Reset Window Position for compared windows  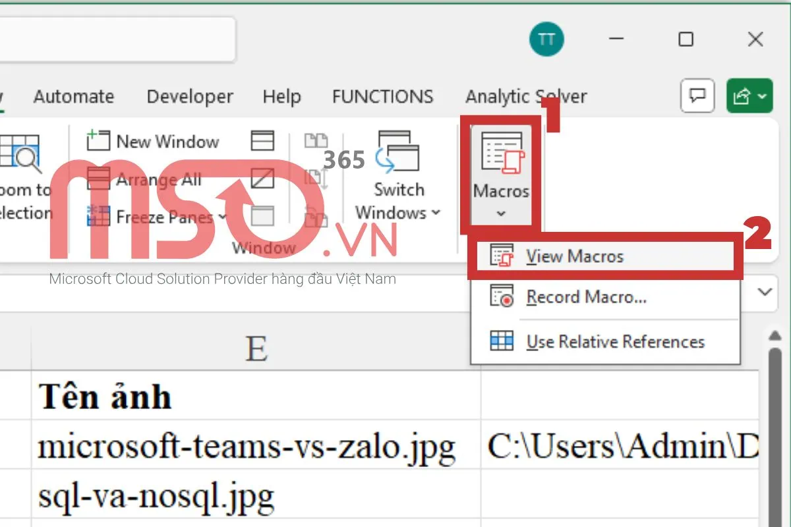click(316, 216)
